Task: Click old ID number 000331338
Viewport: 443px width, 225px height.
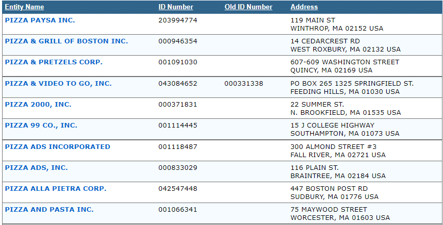Action: [x=244, y=84]
